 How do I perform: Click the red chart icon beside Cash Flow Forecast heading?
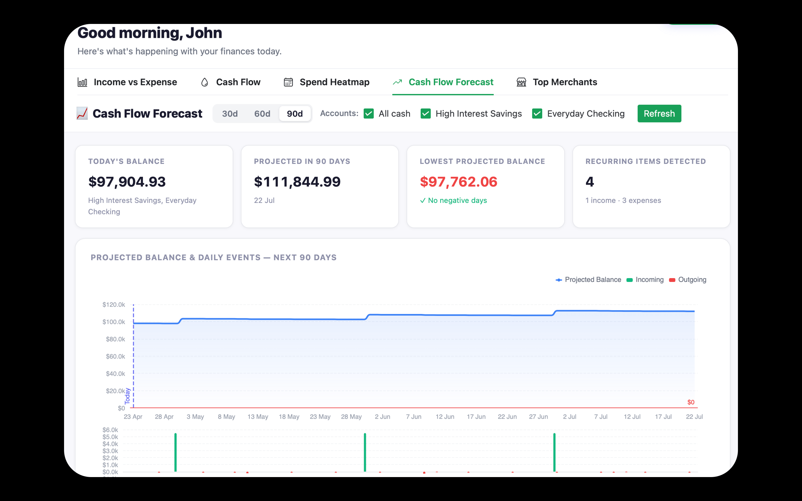(82, 113)
